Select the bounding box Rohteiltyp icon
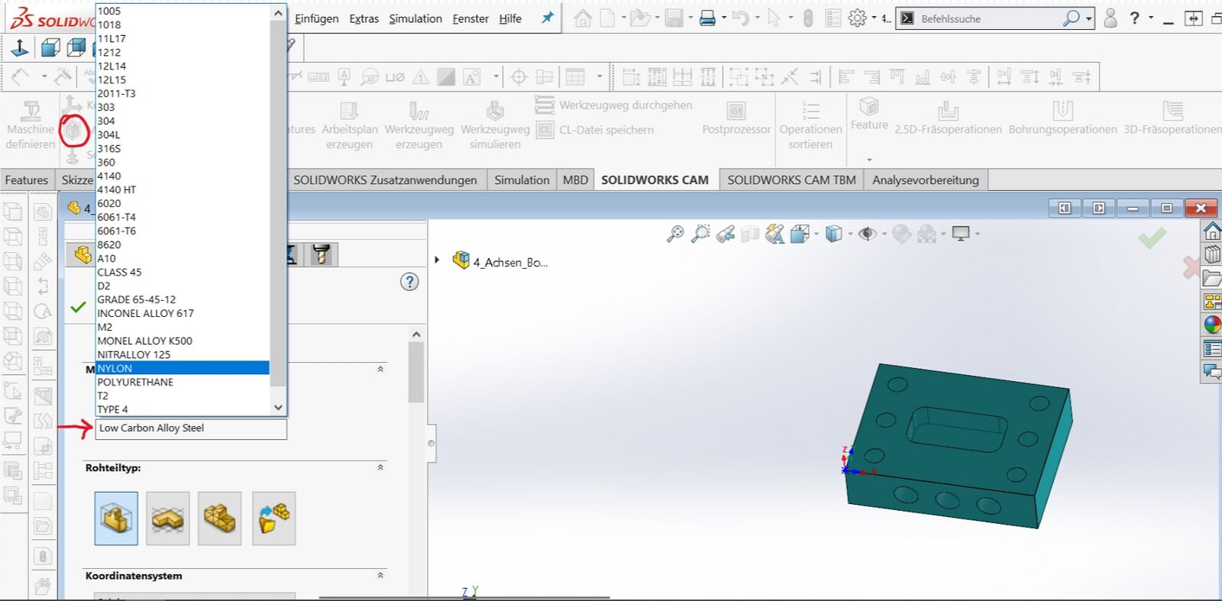This screenshot has width=1222, height=601. coord(116,519)
